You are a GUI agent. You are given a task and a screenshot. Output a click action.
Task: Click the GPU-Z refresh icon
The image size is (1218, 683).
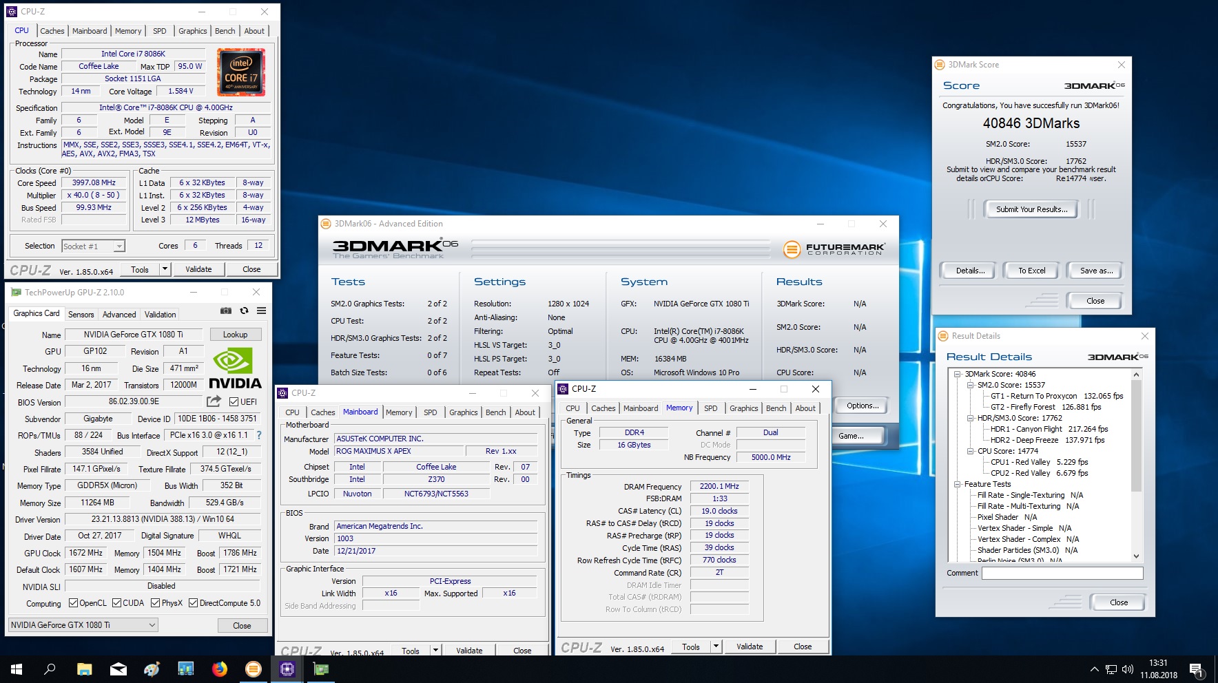(244, 311)
